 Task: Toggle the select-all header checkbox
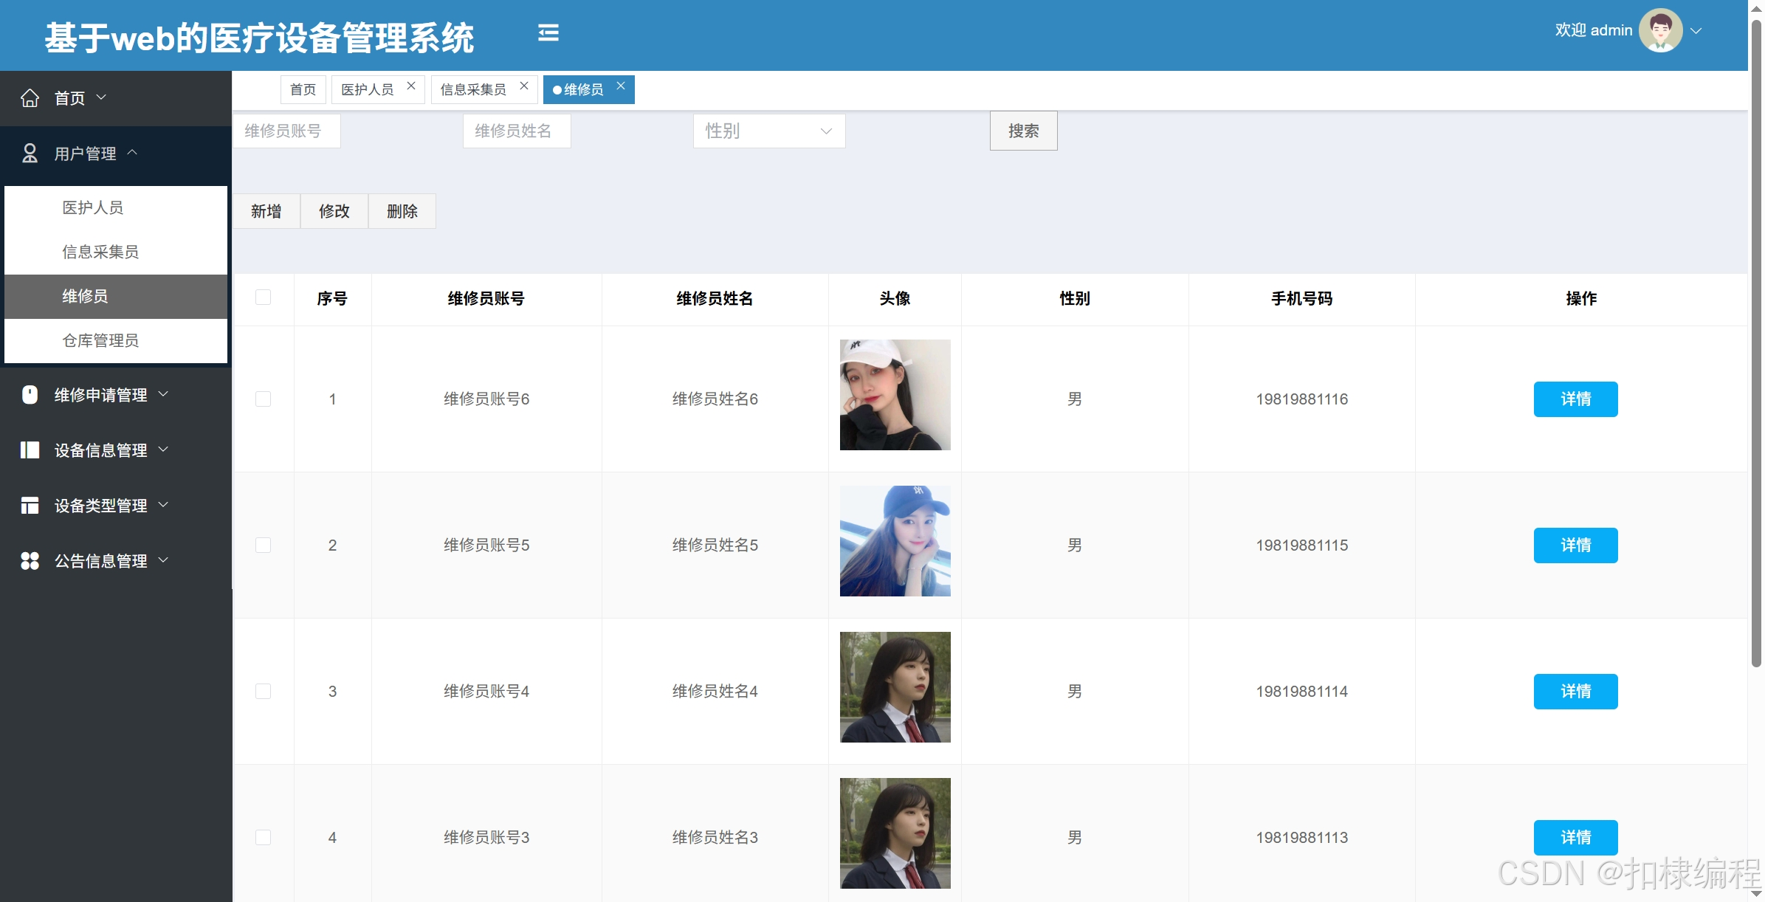263,297
